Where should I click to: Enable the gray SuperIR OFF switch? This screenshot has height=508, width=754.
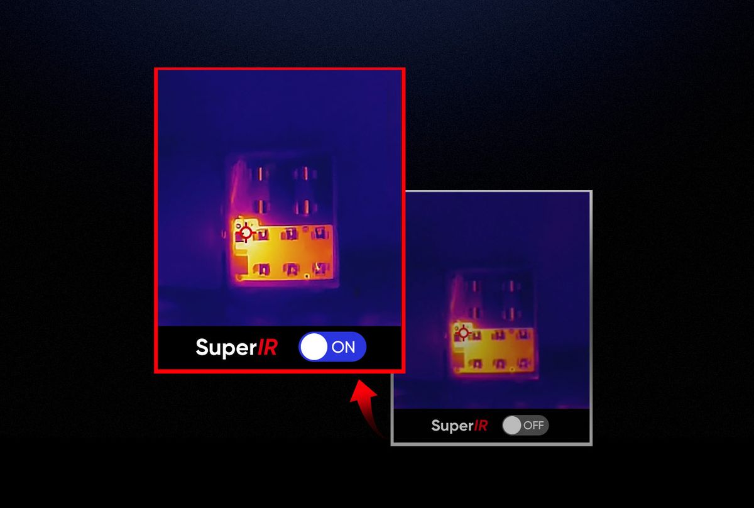click(525, 425)
